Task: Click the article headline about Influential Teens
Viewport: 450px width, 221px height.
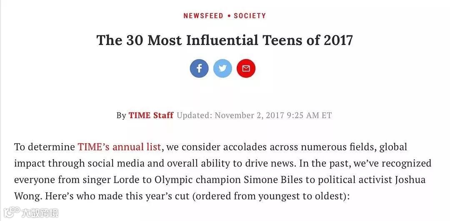Action: pyautogui.click(x=225, y=40)
